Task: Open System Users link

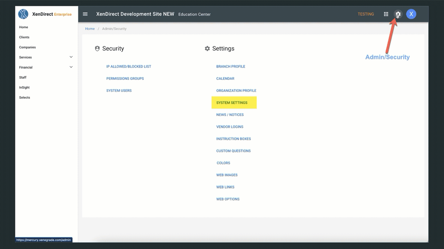Action: coord(119,91)
